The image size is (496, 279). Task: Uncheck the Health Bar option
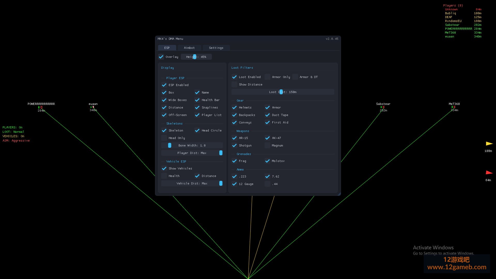coord(197,100)
